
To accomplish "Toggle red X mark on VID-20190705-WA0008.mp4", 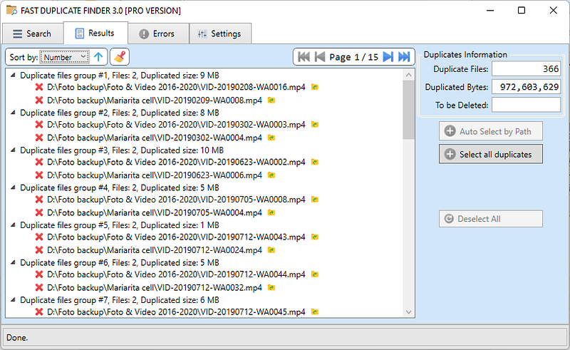I will pyautogui.click(x=39, y=200).
